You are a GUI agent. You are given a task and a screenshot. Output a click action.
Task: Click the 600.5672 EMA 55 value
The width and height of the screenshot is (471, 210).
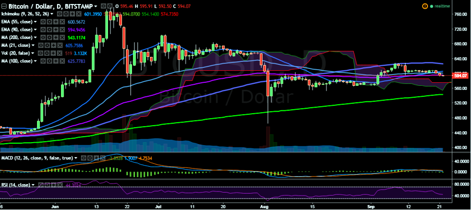click(76, 22)
